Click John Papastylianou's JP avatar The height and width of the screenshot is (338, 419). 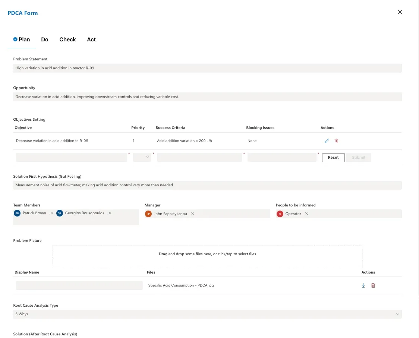click(148, 214)
